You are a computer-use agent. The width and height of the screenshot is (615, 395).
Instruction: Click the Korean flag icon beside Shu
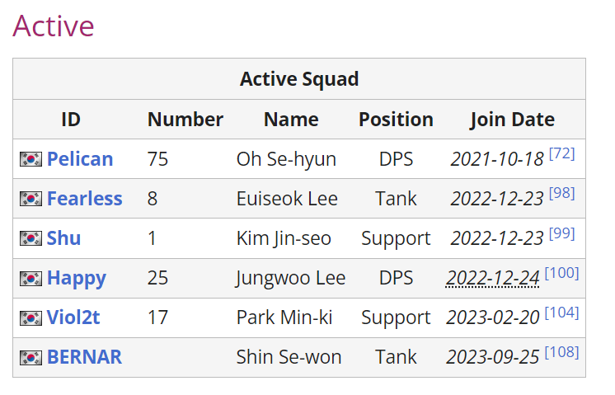pos(31,238)
